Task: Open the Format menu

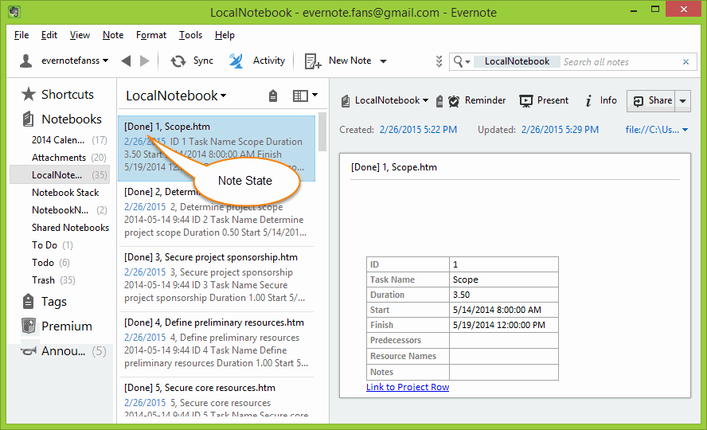Action: (151, 35)
